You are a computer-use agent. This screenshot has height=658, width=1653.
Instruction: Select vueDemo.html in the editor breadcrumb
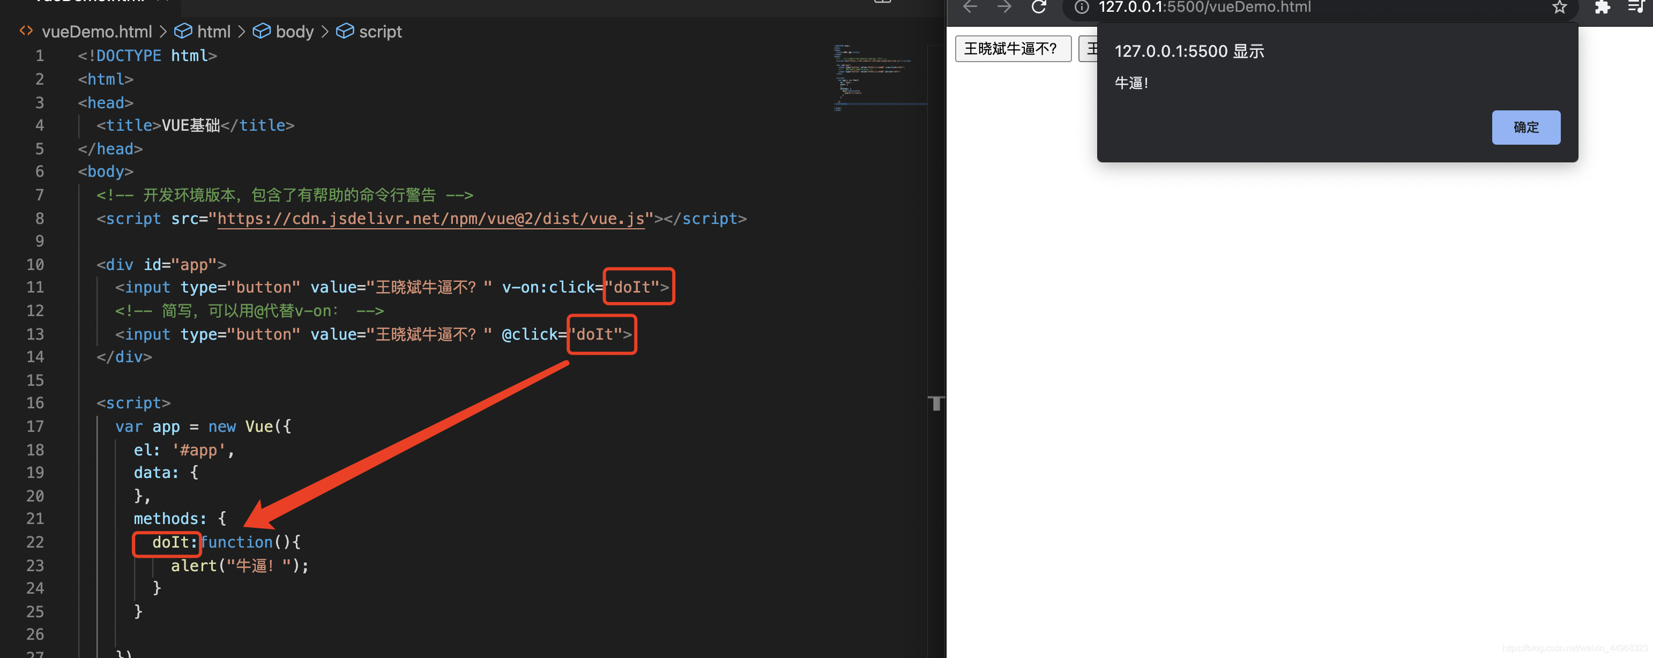[x=97, y=32]
